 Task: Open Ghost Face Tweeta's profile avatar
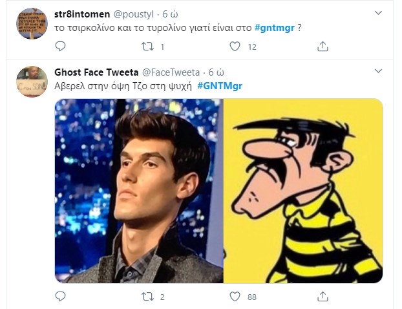pyautogui.click(x=32, y=82)
